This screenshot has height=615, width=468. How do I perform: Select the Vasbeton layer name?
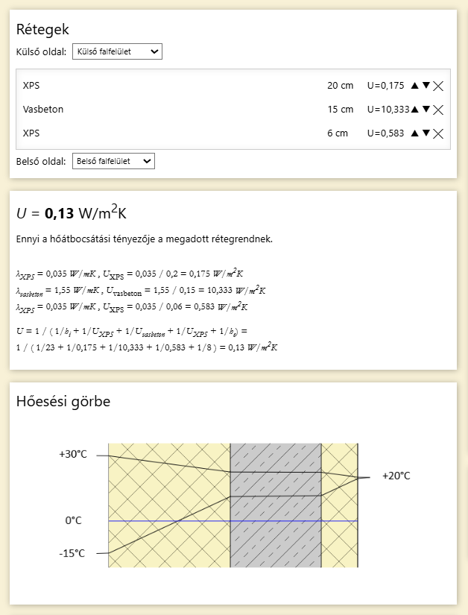(x=43, y=110)
